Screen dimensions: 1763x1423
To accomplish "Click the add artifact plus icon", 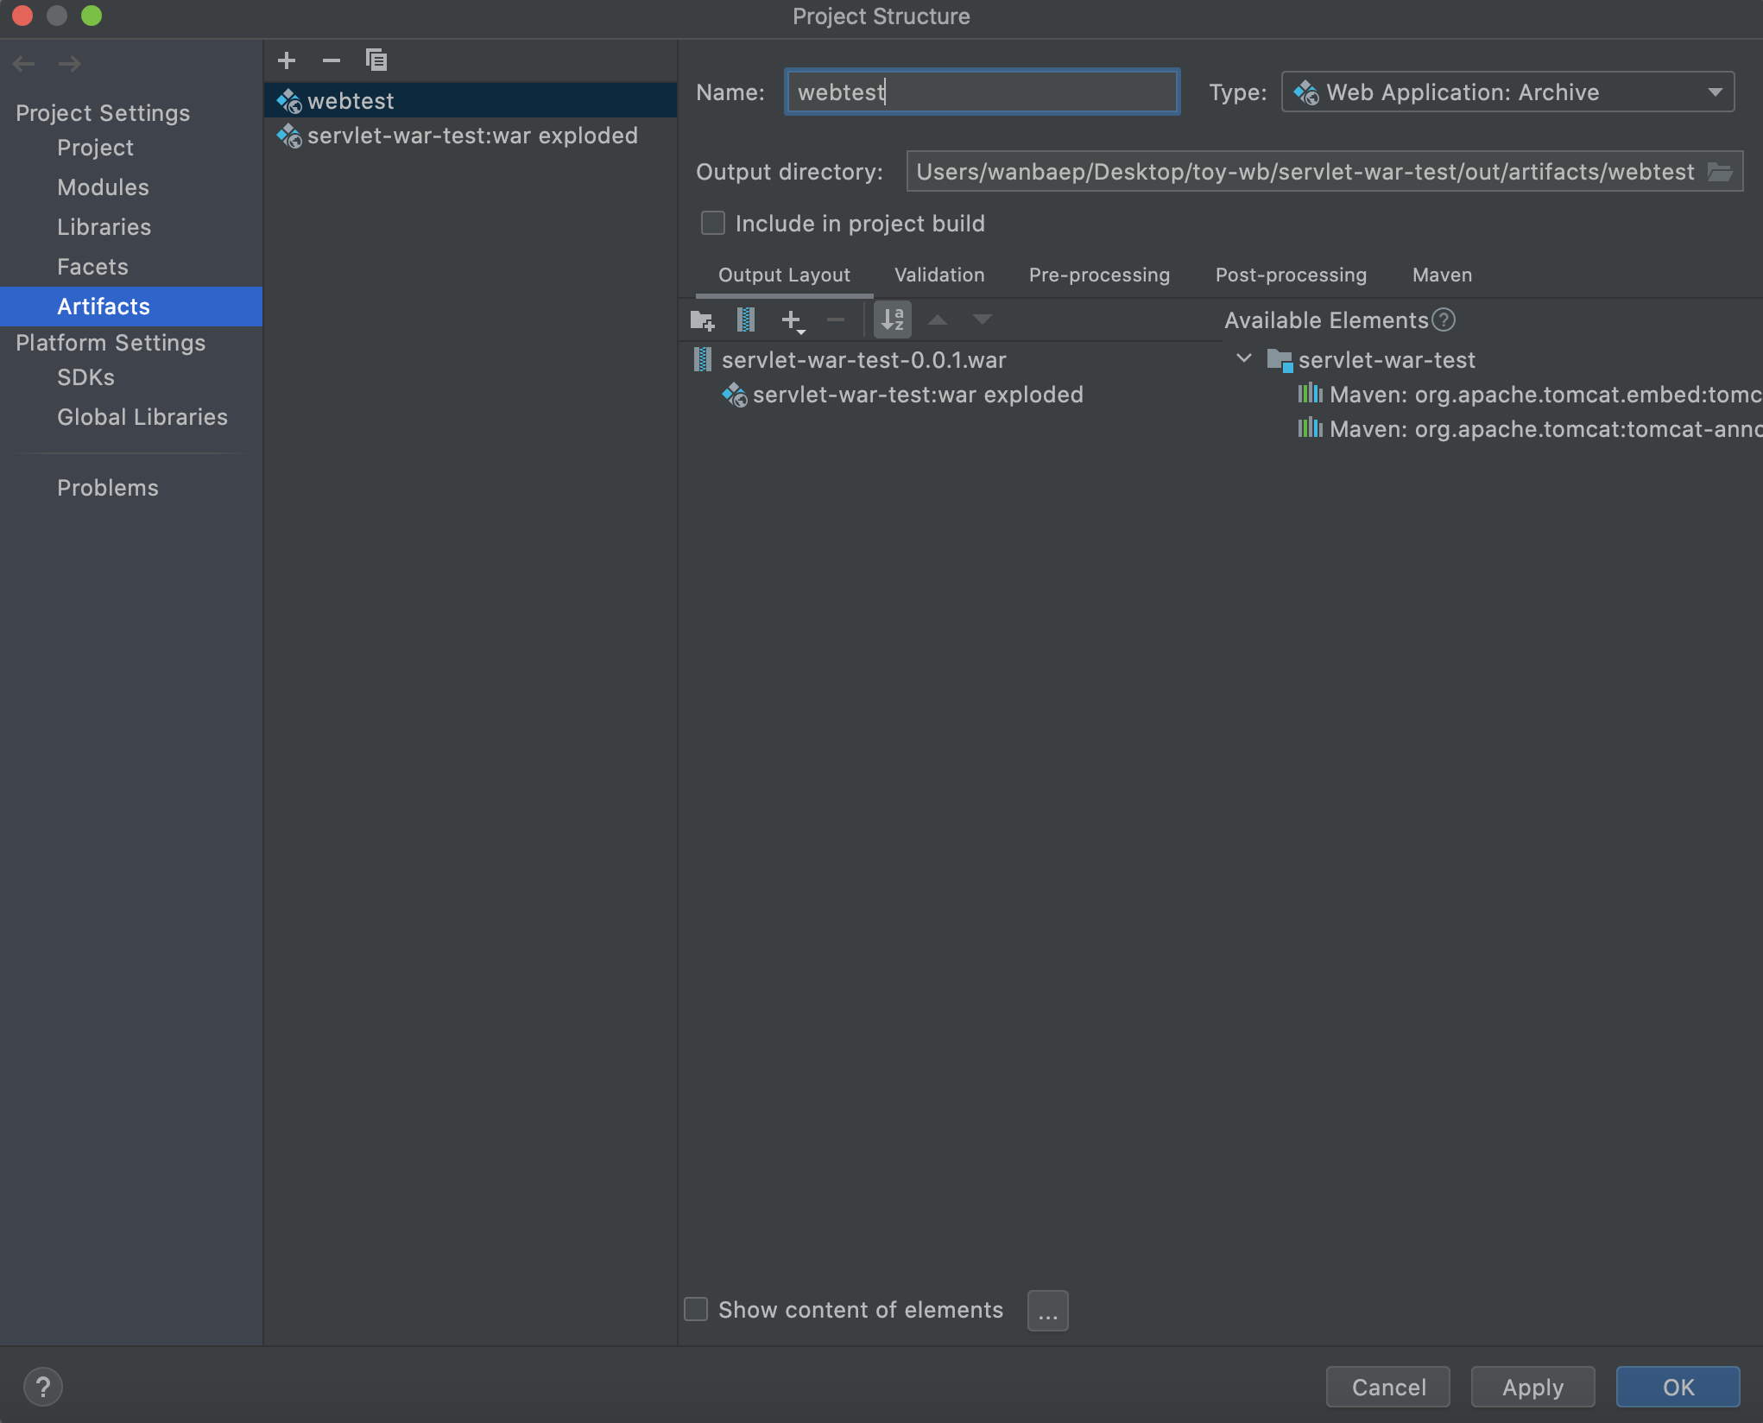I will (x=287, y=60).
